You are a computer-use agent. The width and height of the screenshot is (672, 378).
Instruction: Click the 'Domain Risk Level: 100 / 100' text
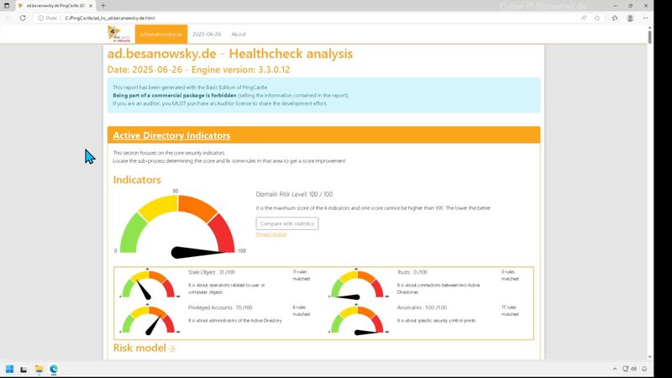point(294,194)
